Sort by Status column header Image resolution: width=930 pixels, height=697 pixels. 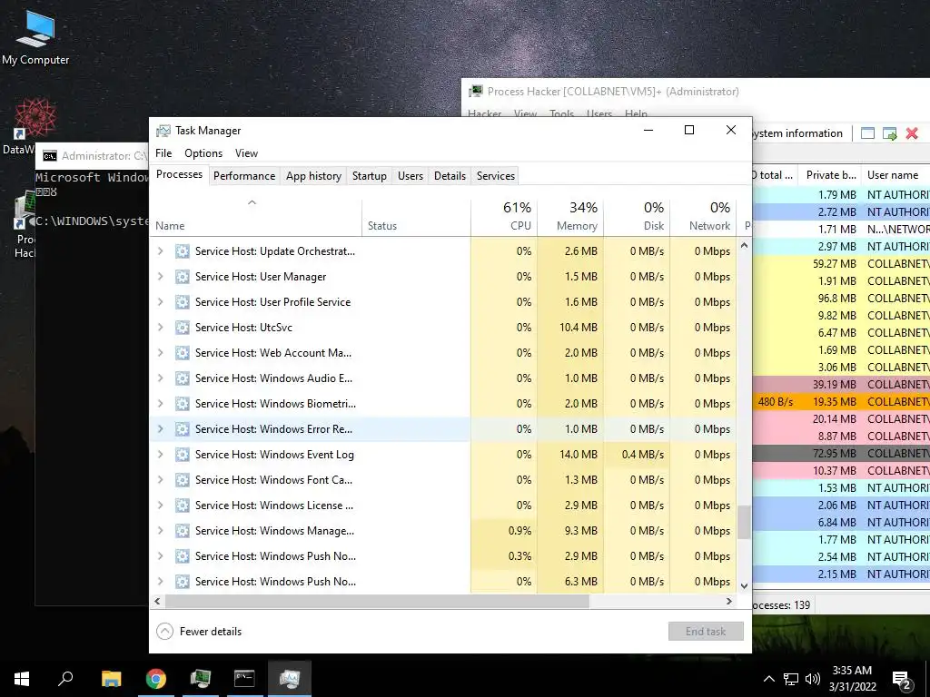click(x=416, y=216)
